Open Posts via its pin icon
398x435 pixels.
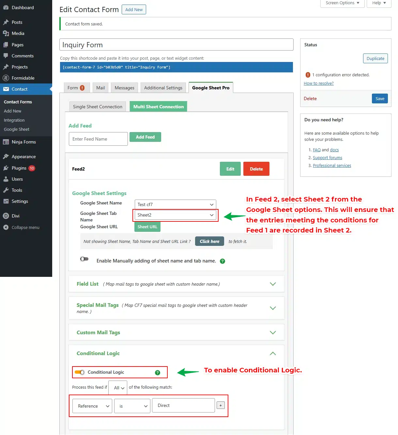tap(6, 22)
